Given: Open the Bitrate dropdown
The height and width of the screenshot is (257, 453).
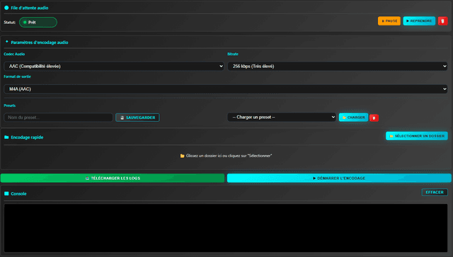Looking at the screenshot, I should (x=338, y=67).
